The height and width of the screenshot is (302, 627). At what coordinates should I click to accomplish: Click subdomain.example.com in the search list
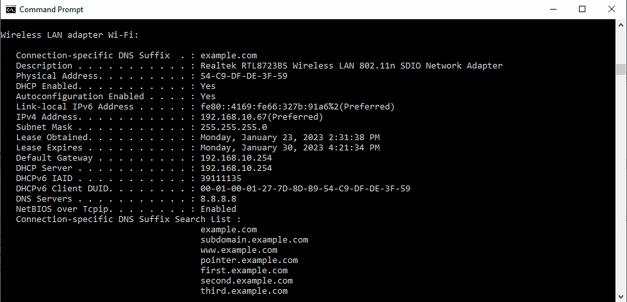point(254,240)
